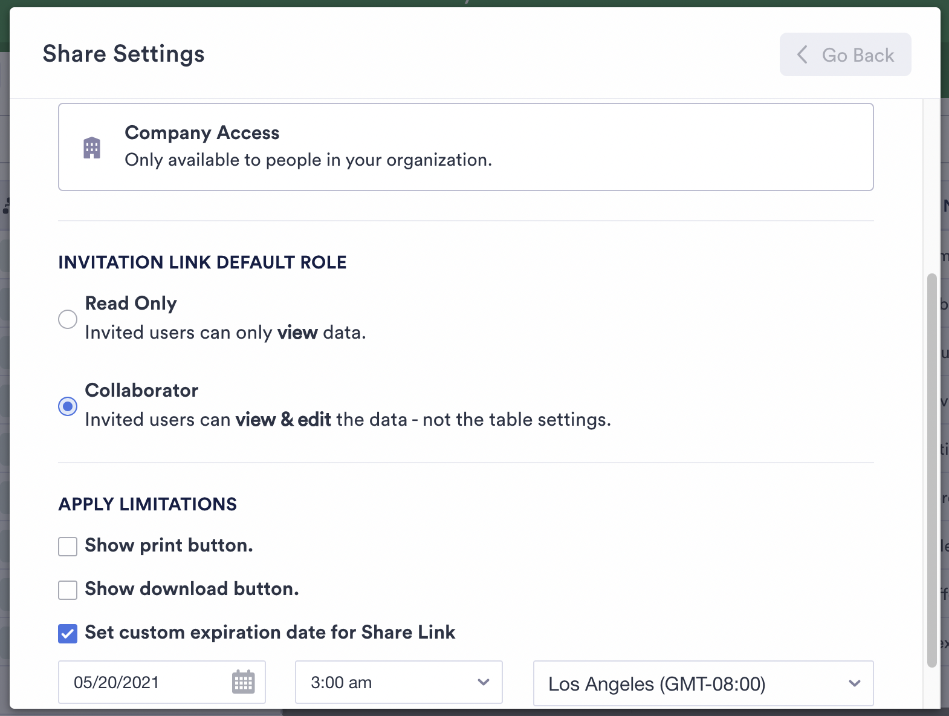This screenshot has width=949, height=716.
Task: Select the Read Only radio button
Action: (68, 319)
